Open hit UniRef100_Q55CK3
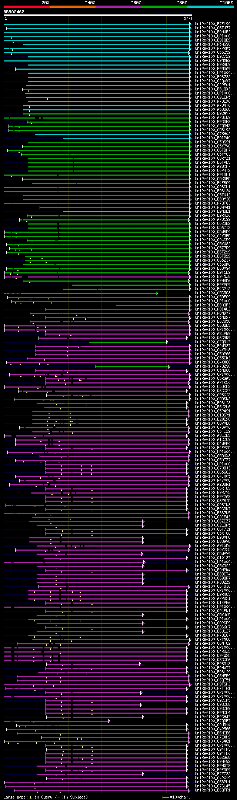This screenshot has height=800, width=237. [x=213, y=358]
